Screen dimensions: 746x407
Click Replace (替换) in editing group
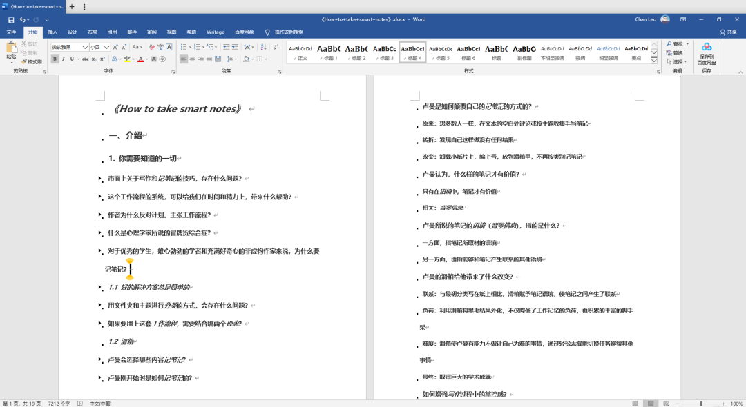[x=675, y=53]
